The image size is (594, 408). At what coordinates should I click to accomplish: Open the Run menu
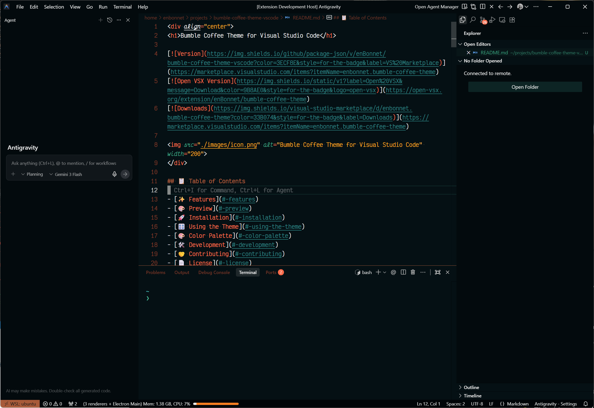pyautogui.click(x=103, y=7)
